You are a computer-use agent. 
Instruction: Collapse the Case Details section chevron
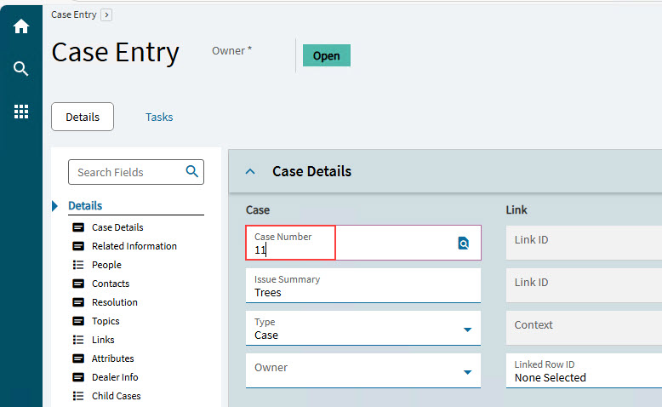coord(250,171)
